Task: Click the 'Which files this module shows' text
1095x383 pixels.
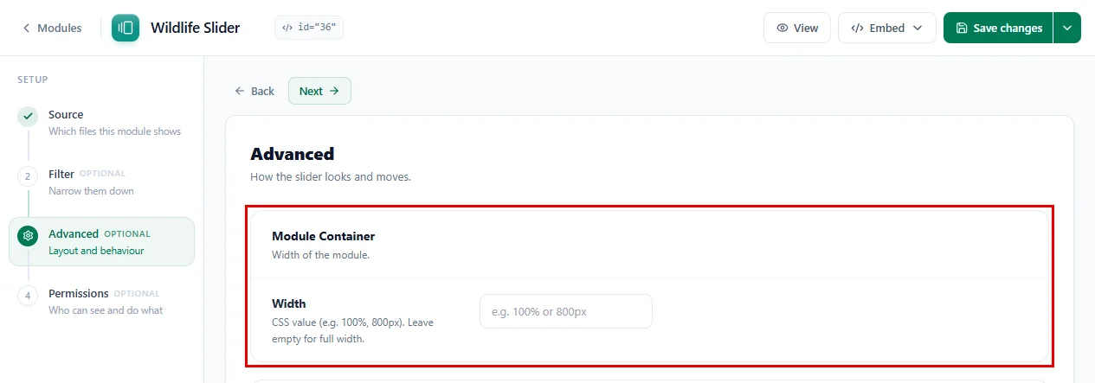Action: coord(115,131)
